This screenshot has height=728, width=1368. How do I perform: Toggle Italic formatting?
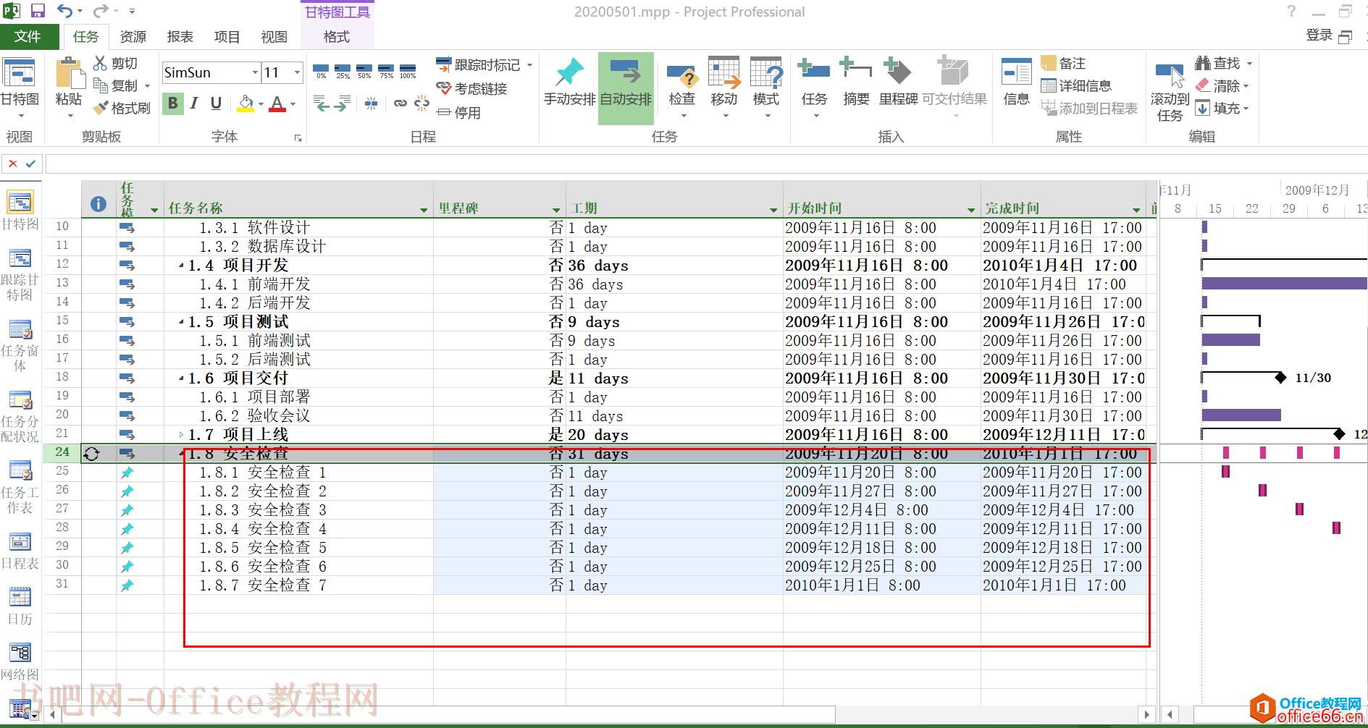tap(194, 103)
